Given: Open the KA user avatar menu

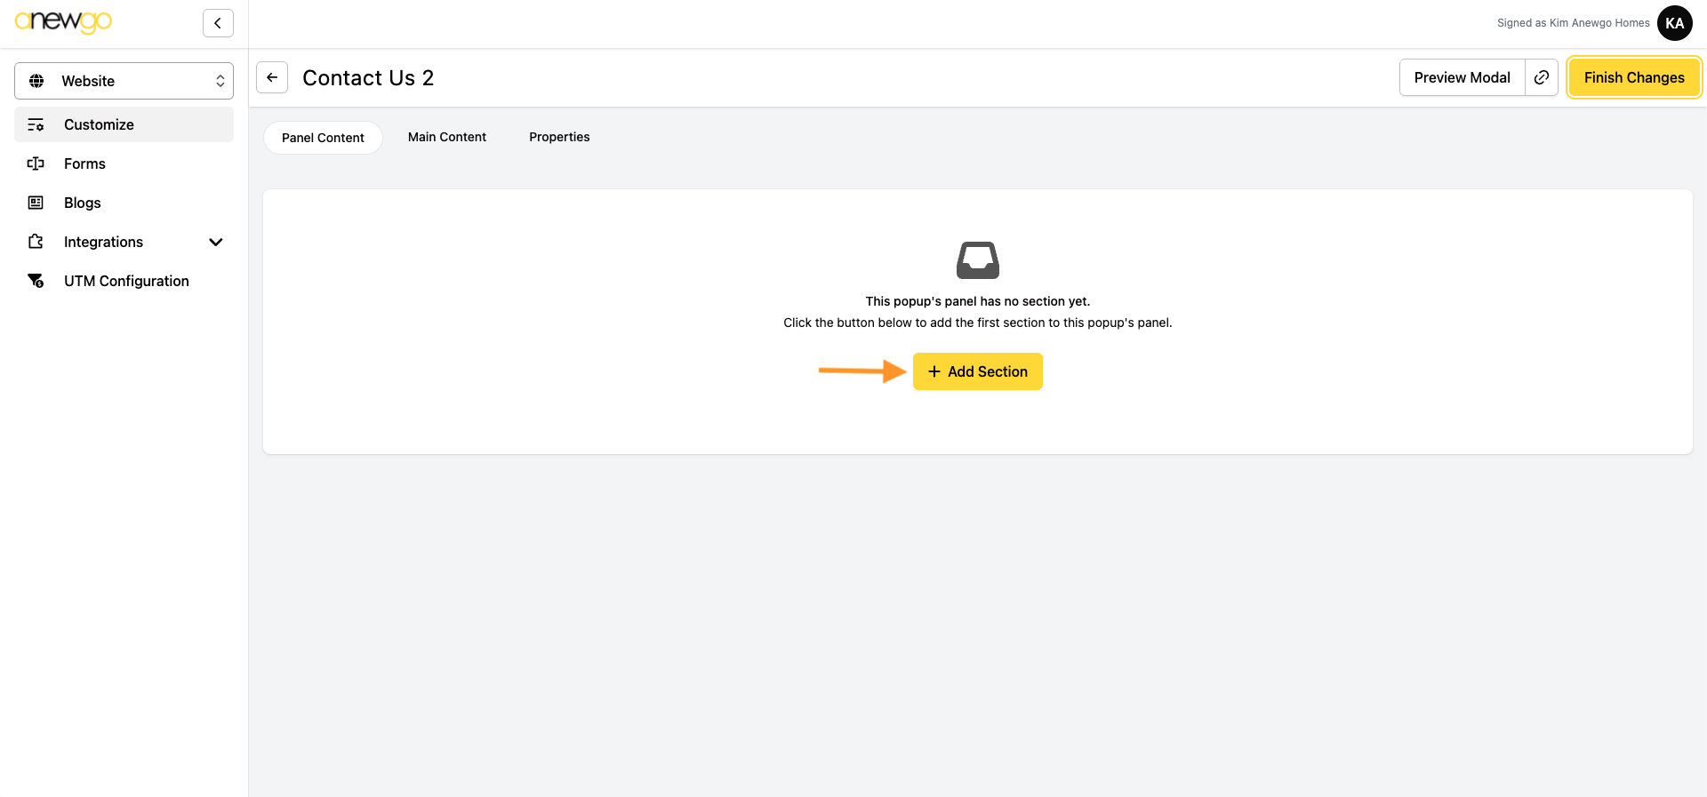Looking at the screenshot, I should (x=1674, y=23).
